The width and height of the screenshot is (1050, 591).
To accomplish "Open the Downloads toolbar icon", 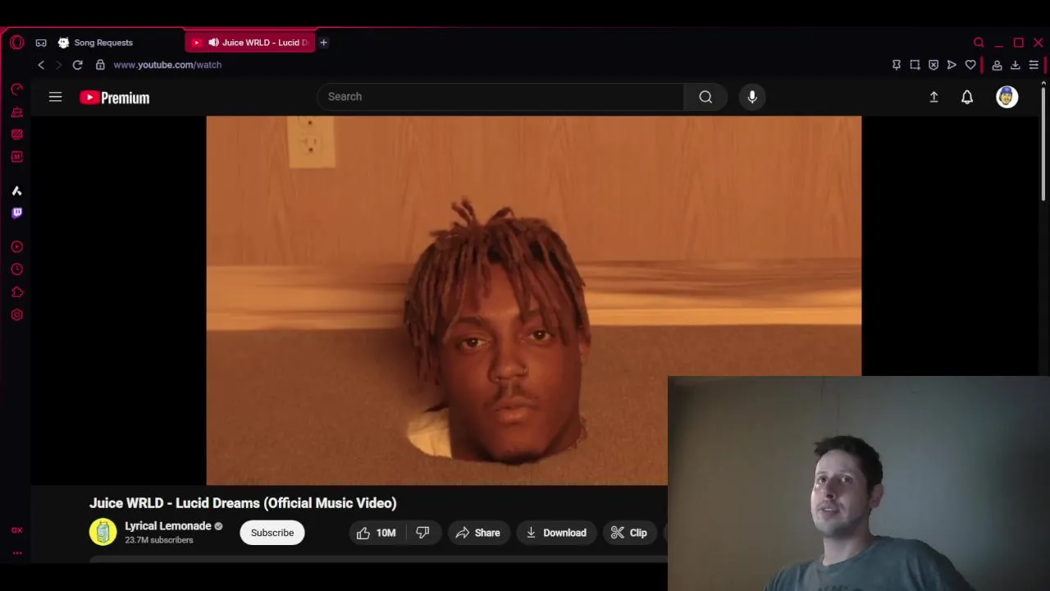I will [x=1015, y=65].
